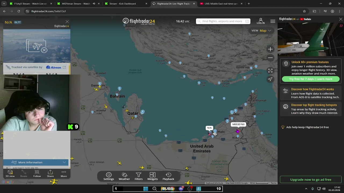Open More options in flight panel
This screenshot has width=344, height=193.
click(64, 173)
